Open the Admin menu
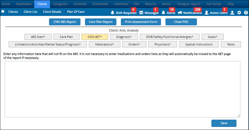249x130 pixels. pyautogui.click(x=167, y=4)
